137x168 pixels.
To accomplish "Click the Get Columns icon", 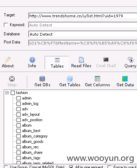I will (x=97, y=79).
